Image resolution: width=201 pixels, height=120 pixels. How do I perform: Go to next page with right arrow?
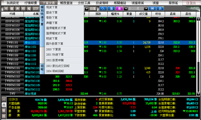point(146,9)
